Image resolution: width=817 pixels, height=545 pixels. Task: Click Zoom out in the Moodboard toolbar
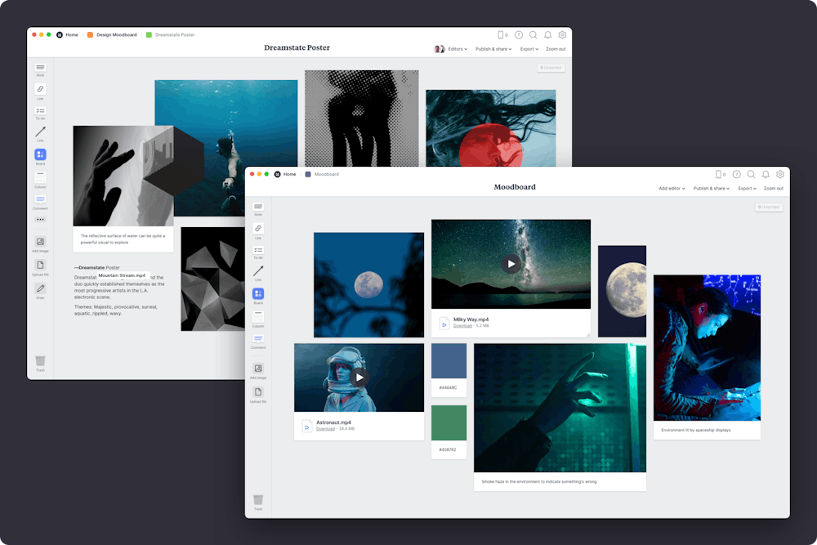point(774,188)
